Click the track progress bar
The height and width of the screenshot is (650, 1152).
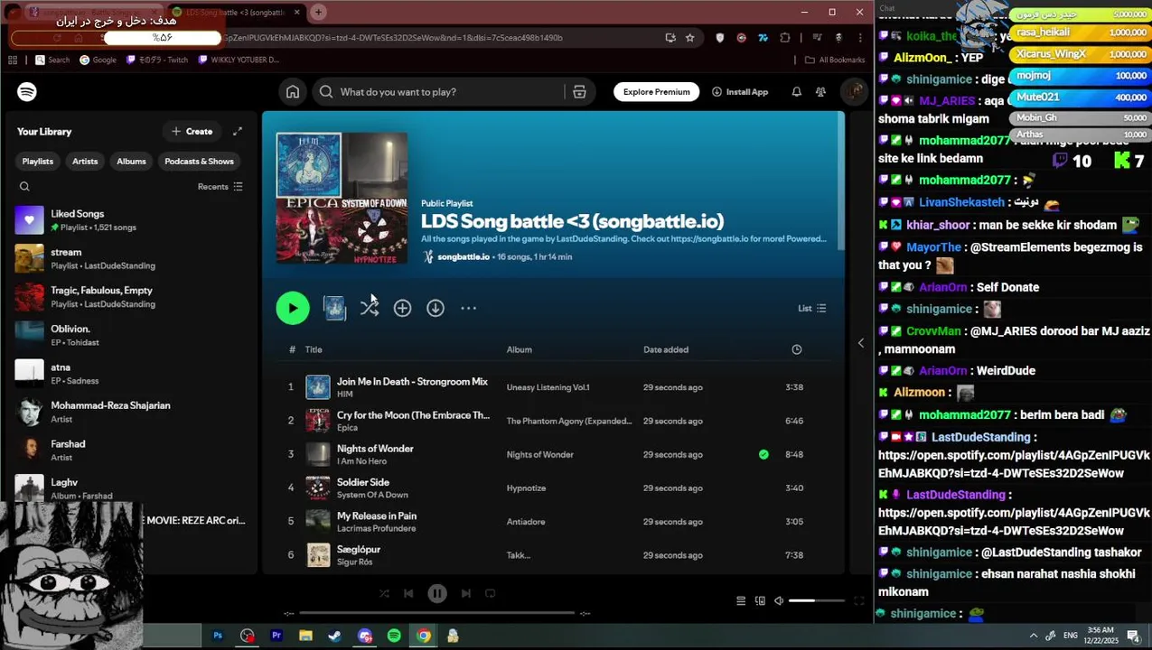437,613
